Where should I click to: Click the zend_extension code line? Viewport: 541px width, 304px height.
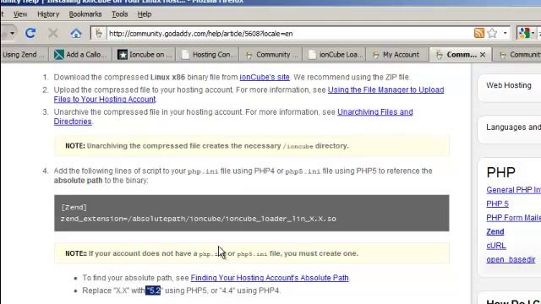tap(198, 219)
